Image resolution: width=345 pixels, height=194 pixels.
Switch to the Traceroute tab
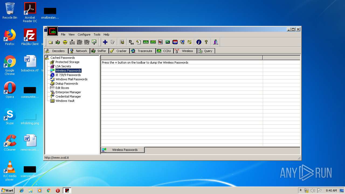(x=142, y=51)
